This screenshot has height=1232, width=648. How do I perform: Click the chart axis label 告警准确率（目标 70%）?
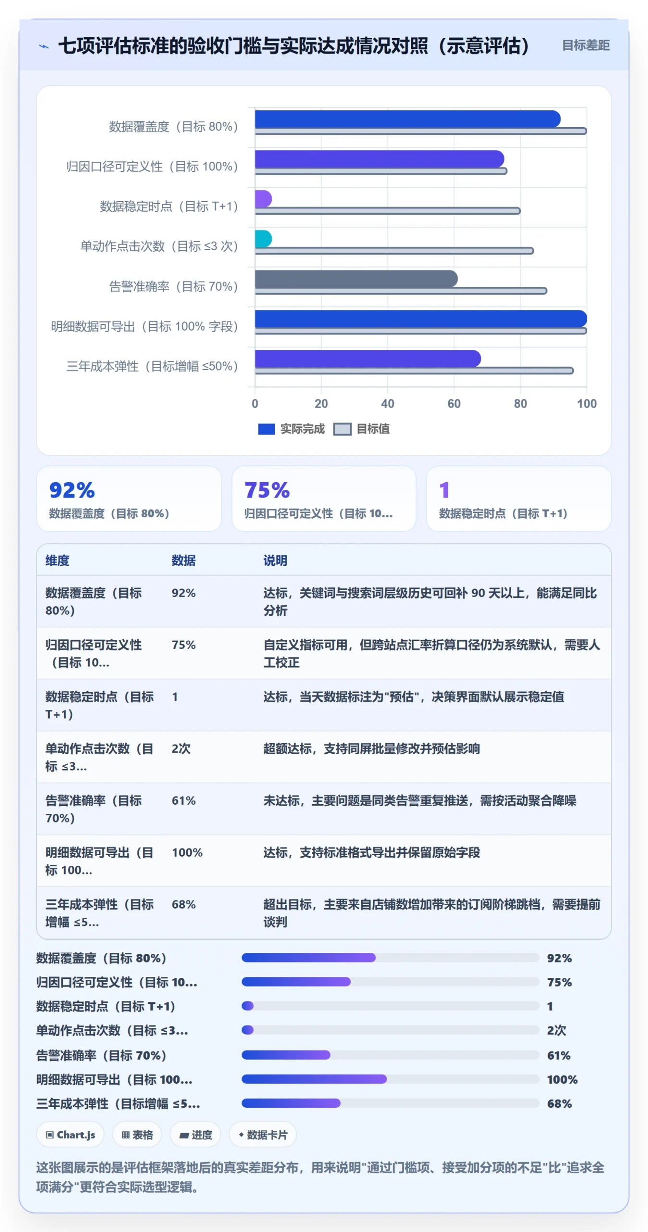[174, 287]
